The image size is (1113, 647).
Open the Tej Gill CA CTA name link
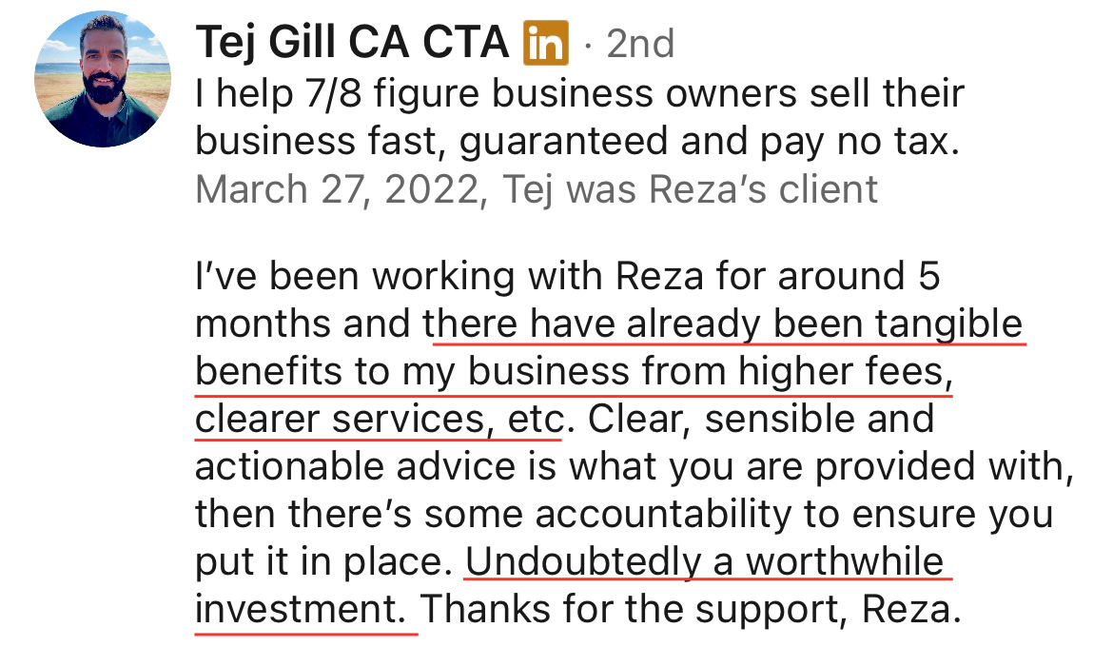[352, 43]
